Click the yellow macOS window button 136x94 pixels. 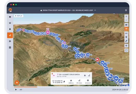click(14, 4)
